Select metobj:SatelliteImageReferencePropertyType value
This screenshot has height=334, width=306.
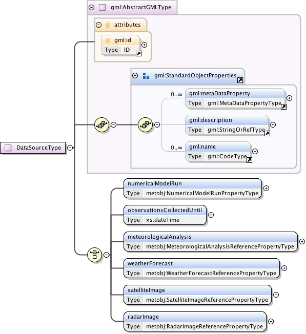pos(207,300)
